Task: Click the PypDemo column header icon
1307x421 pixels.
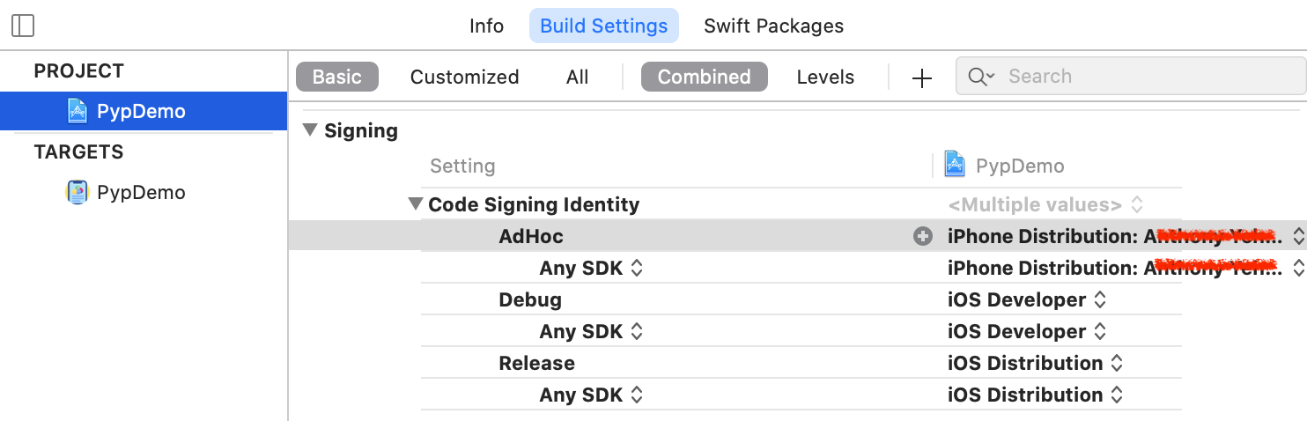Action: pos(954,165)
